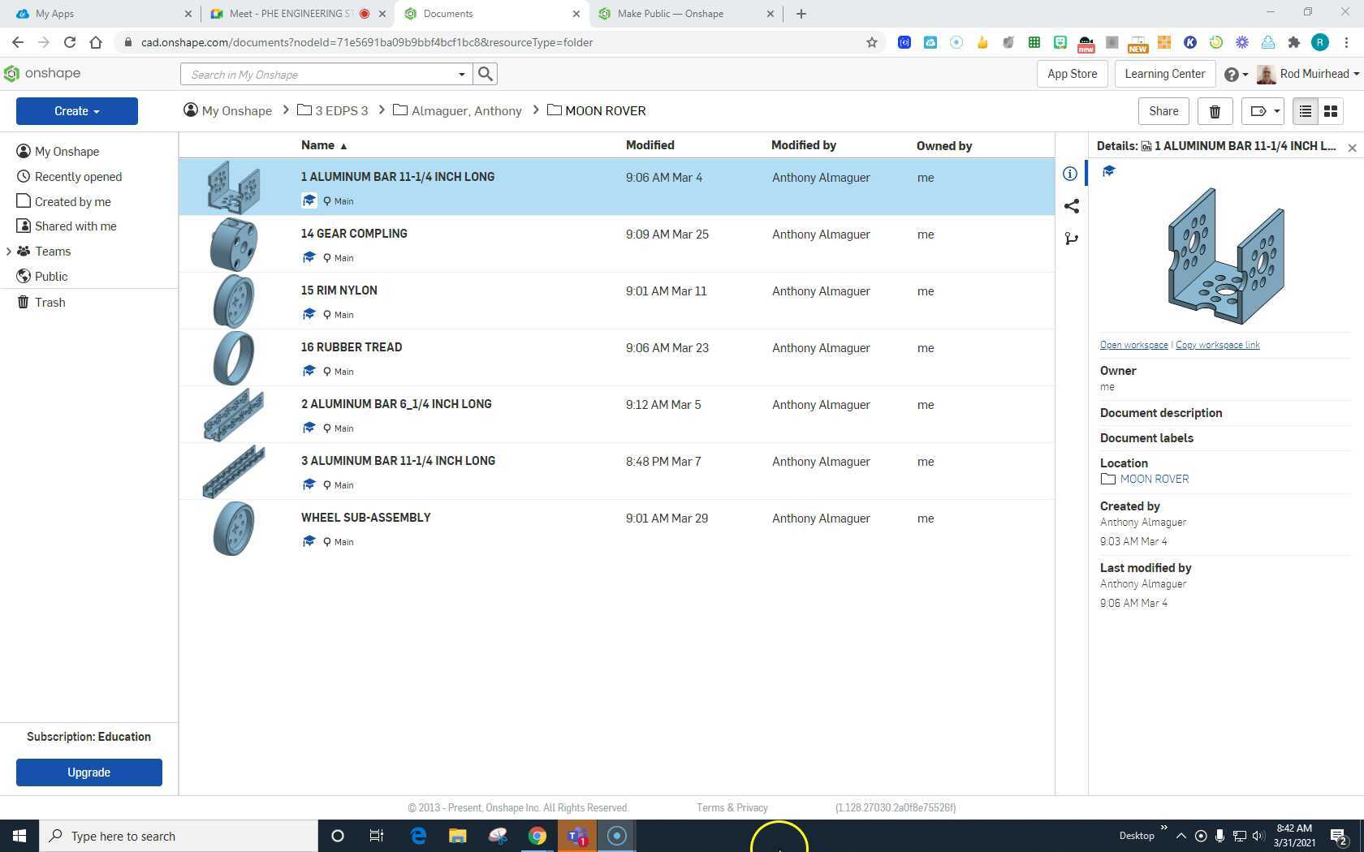The width and height of the screenshot is (1364, 852).
Task: Click the info icon in the details sidebar
Action: (1070, 173)
